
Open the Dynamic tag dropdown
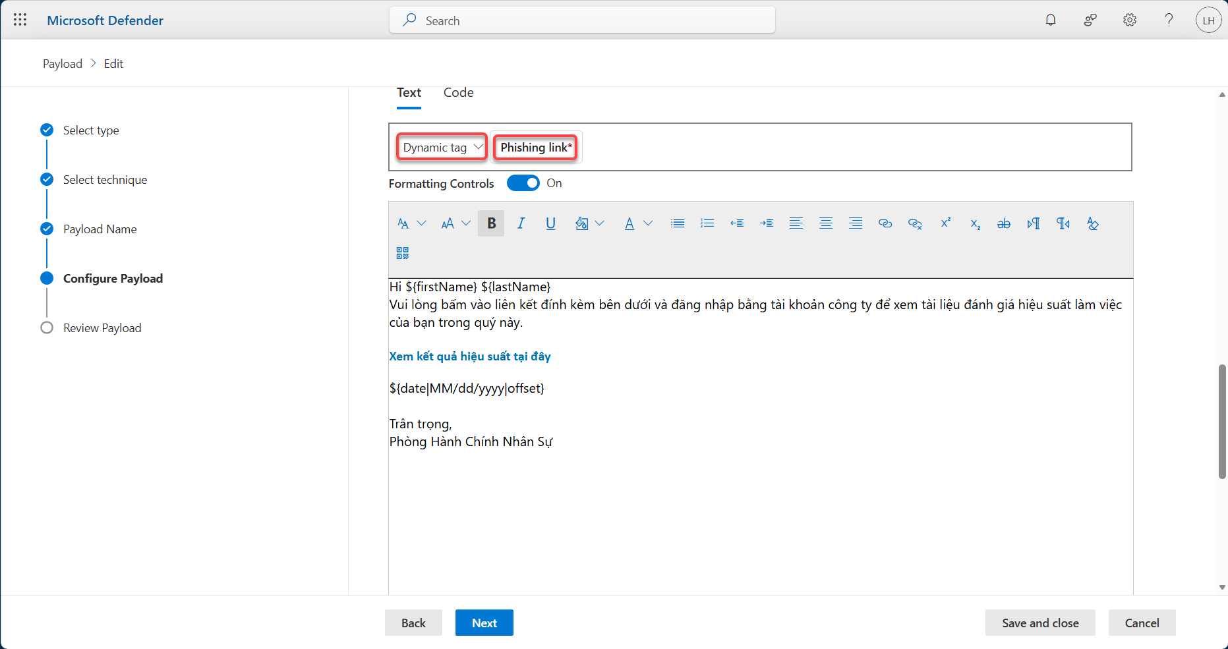[442, 147]
